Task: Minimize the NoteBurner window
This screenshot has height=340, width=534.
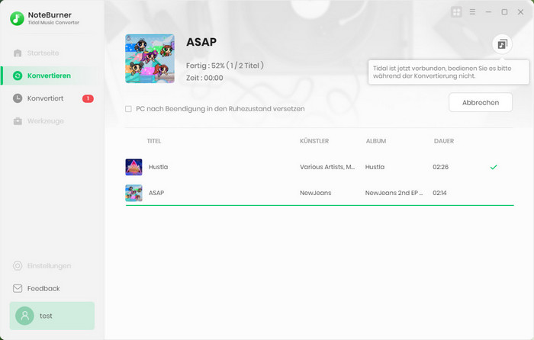Action: (488, 12)
